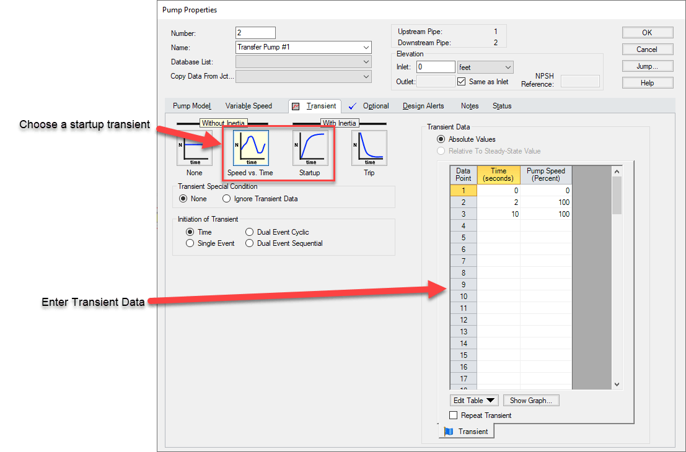Enable the Repeat Transient checkbox
The height and width of the screenshot is (452, 686).
(453, 415)
